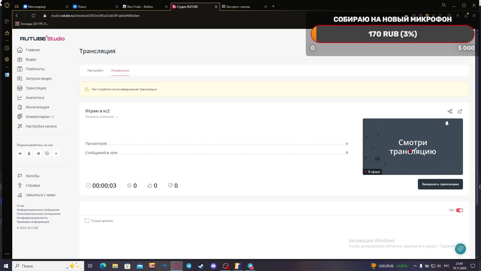Open the Пользовательское соглашение link
Image resolution: width=481 pixels, height=271 pixels.
click(x=39, y=214)
